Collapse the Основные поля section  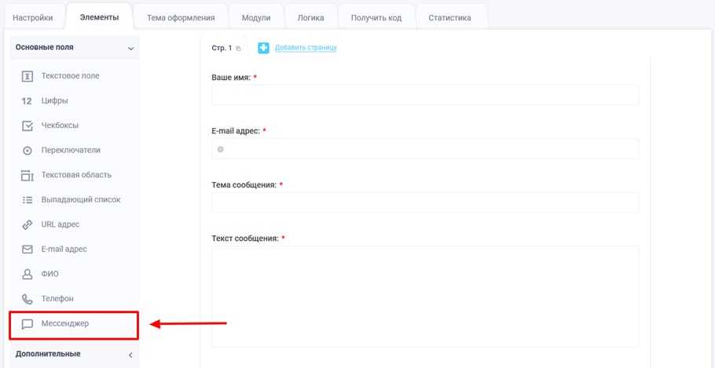pos(130,48)
